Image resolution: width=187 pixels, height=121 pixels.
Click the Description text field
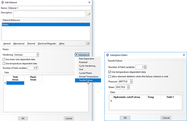[49, 14]
